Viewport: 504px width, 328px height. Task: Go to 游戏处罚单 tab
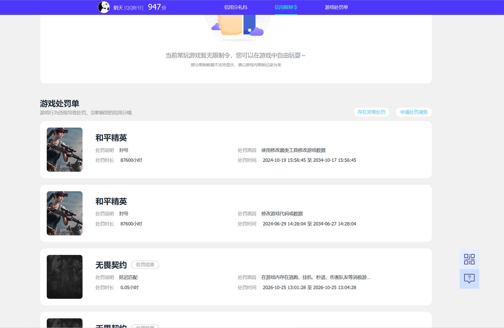point(336,7)
